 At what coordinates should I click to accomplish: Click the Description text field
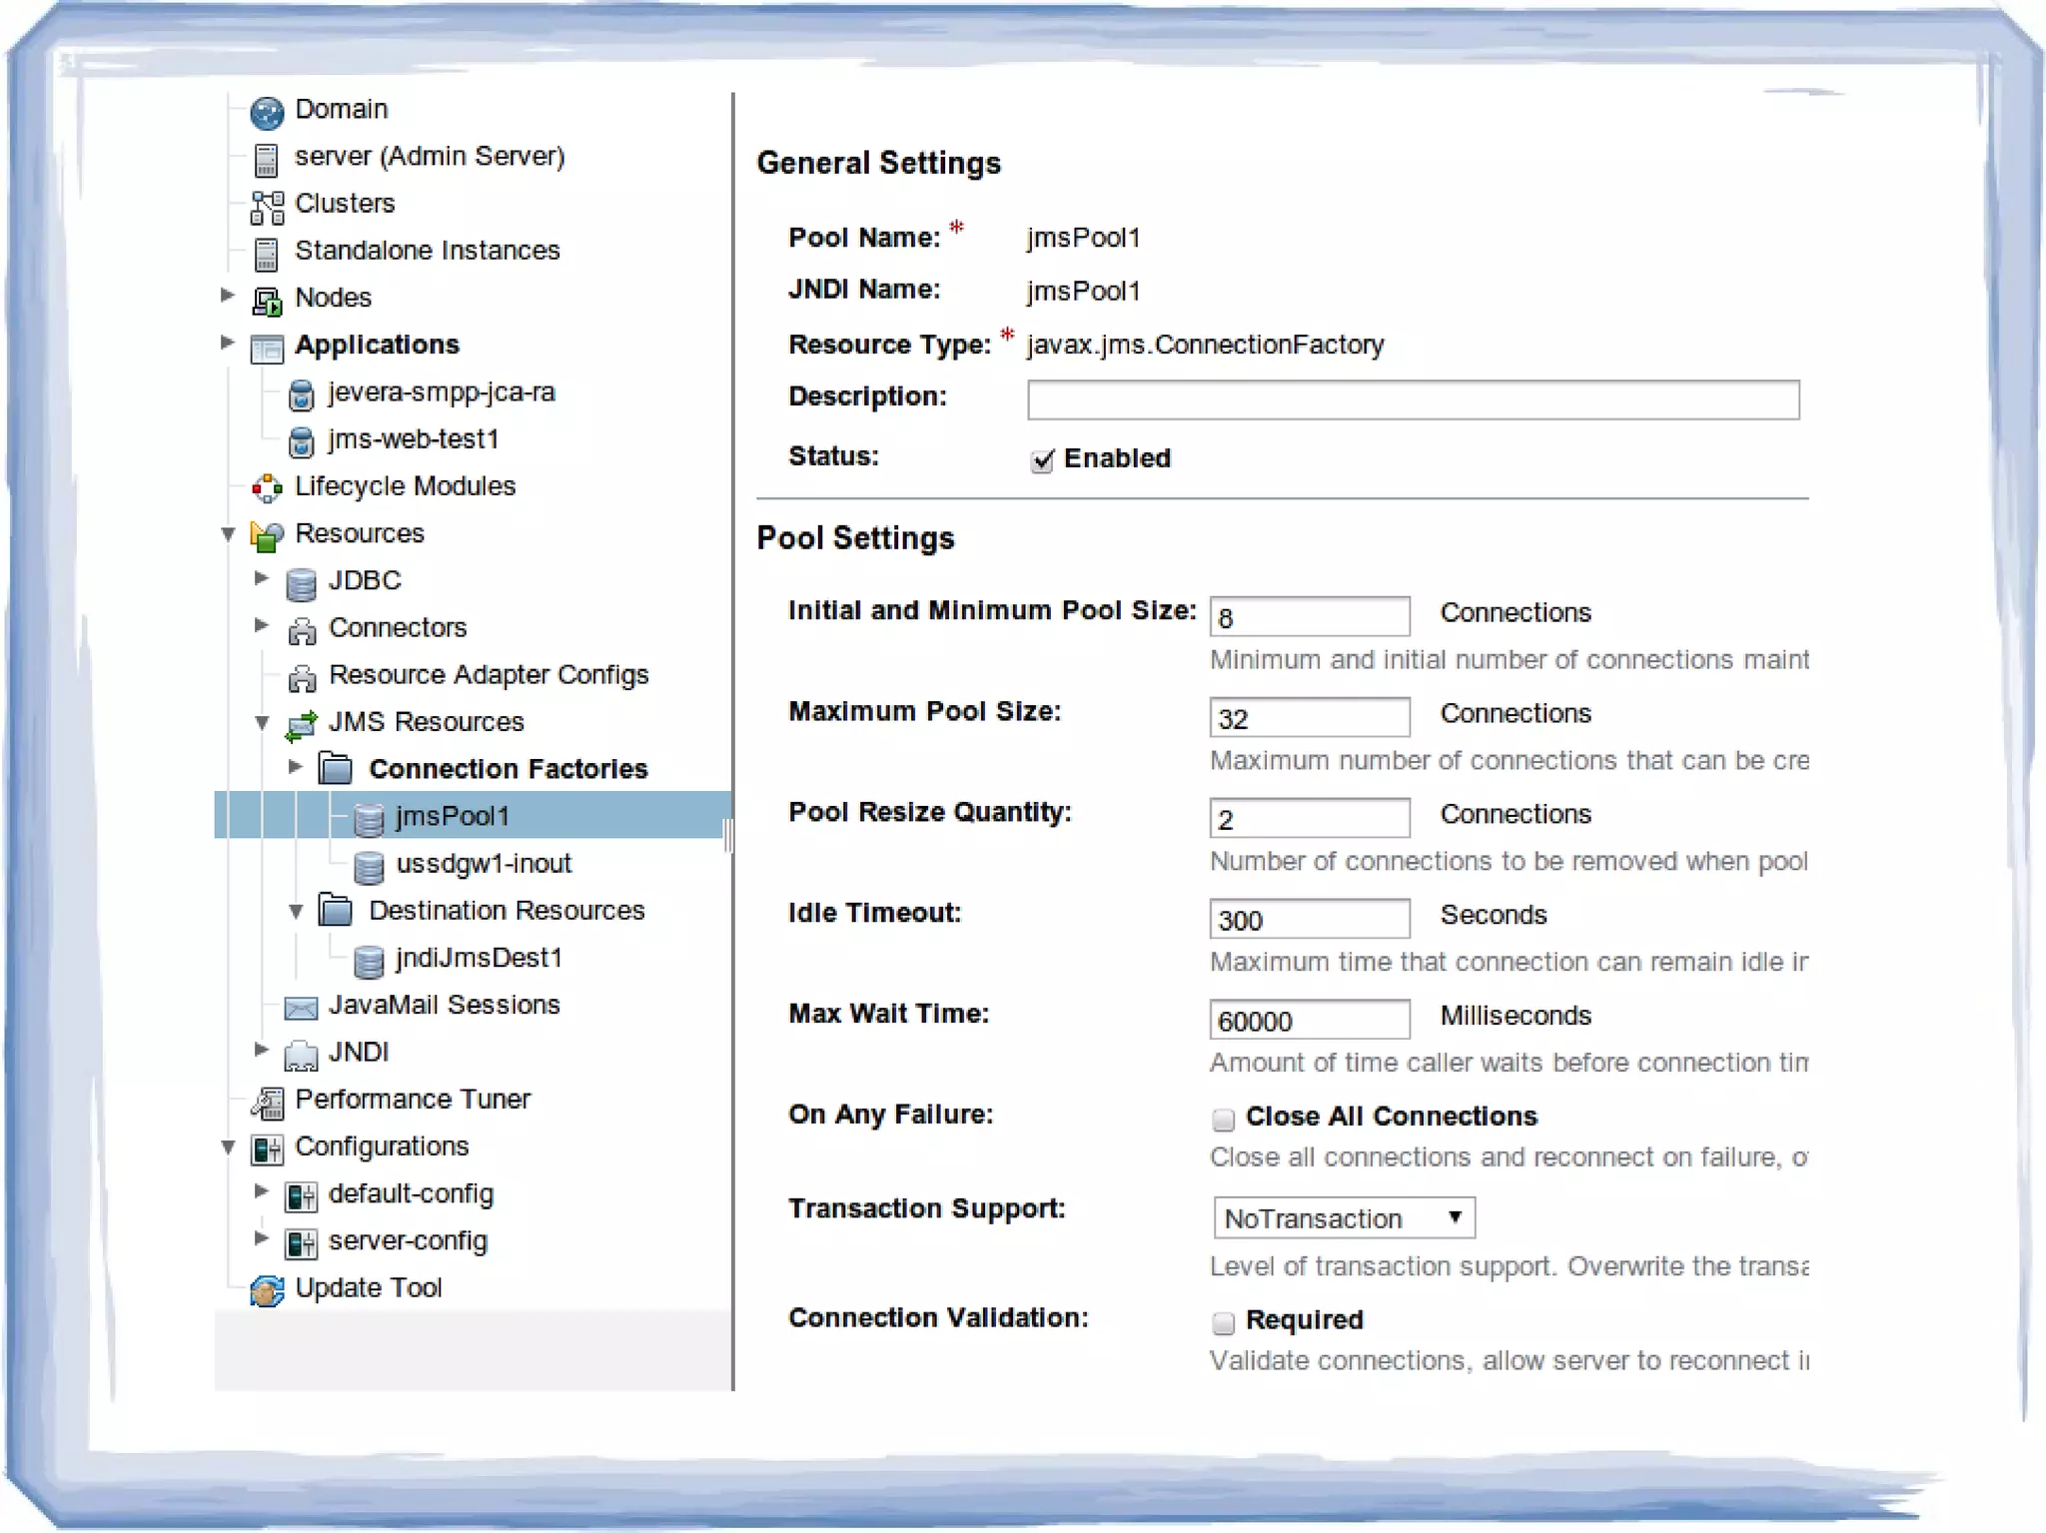[1413, 399]
